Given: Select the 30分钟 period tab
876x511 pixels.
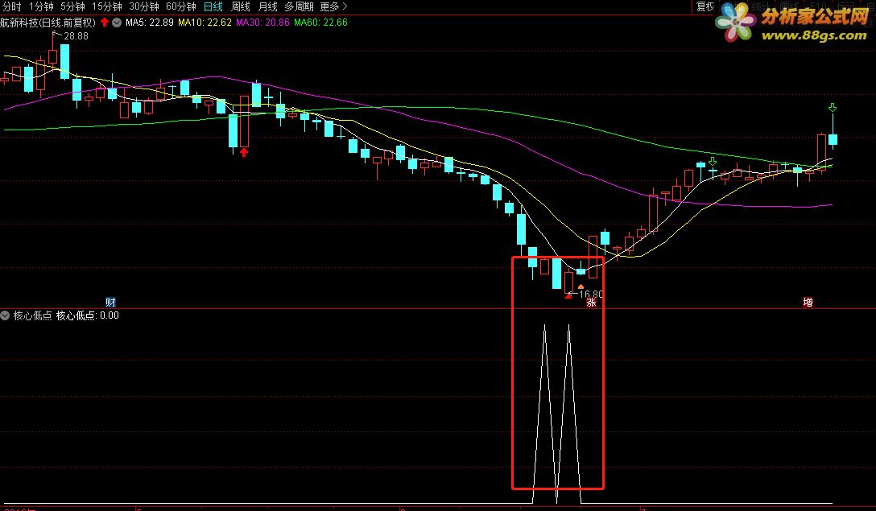Looking at the screenshot, I should [x=144, y=6].
